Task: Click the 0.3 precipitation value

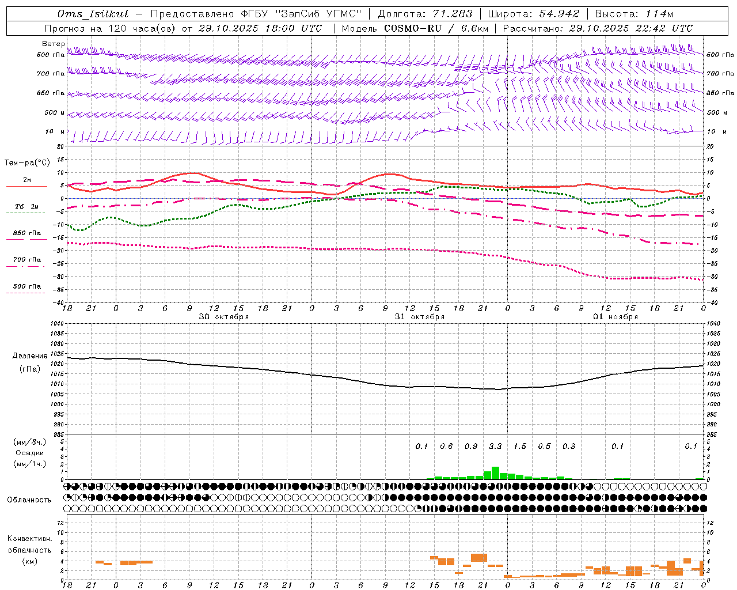Action: point(569,446)
